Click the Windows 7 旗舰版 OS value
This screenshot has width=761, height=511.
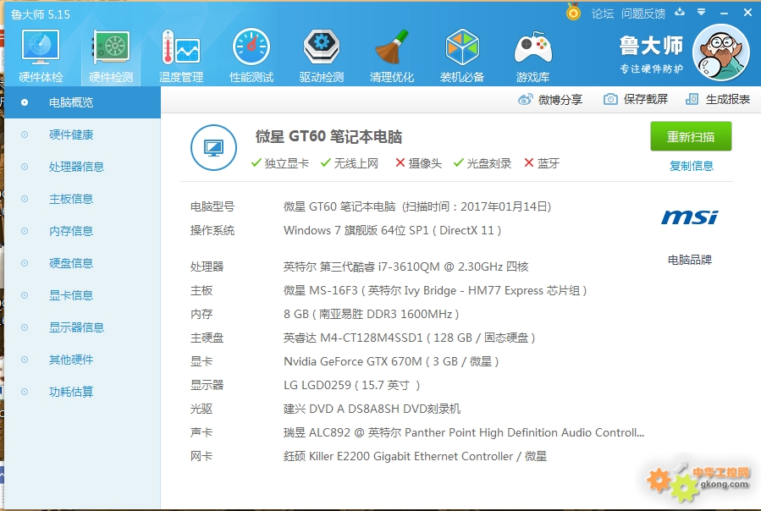pos(392,230)
